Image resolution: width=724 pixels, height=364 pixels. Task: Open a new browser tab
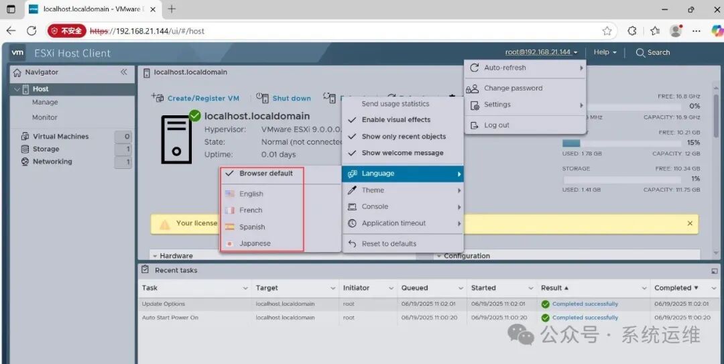pyautogui.click(x=172, y=9)
